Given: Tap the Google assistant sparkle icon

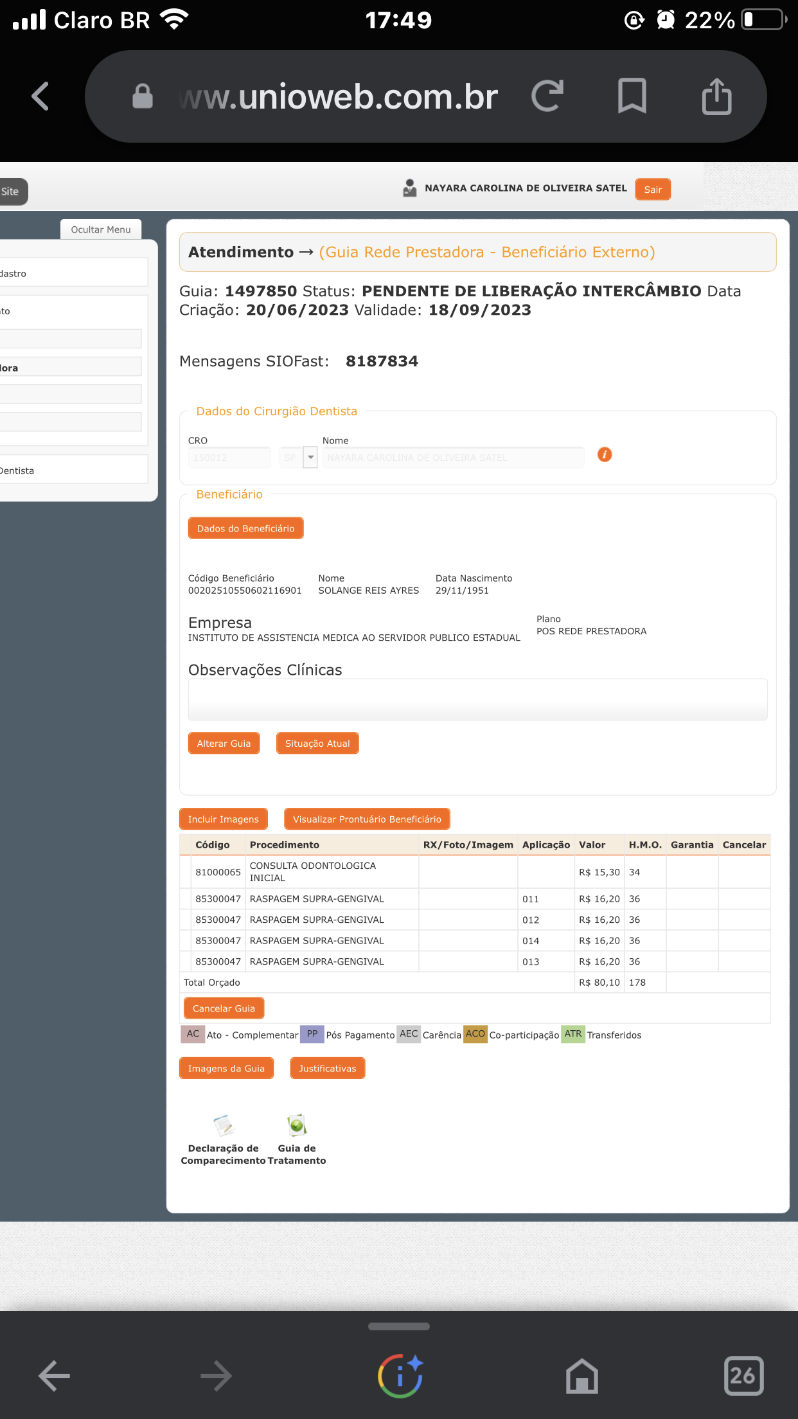Looking at the screenshot, I should point(400,1376).
